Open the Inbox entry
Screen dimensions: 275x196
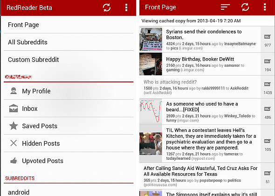69,108
